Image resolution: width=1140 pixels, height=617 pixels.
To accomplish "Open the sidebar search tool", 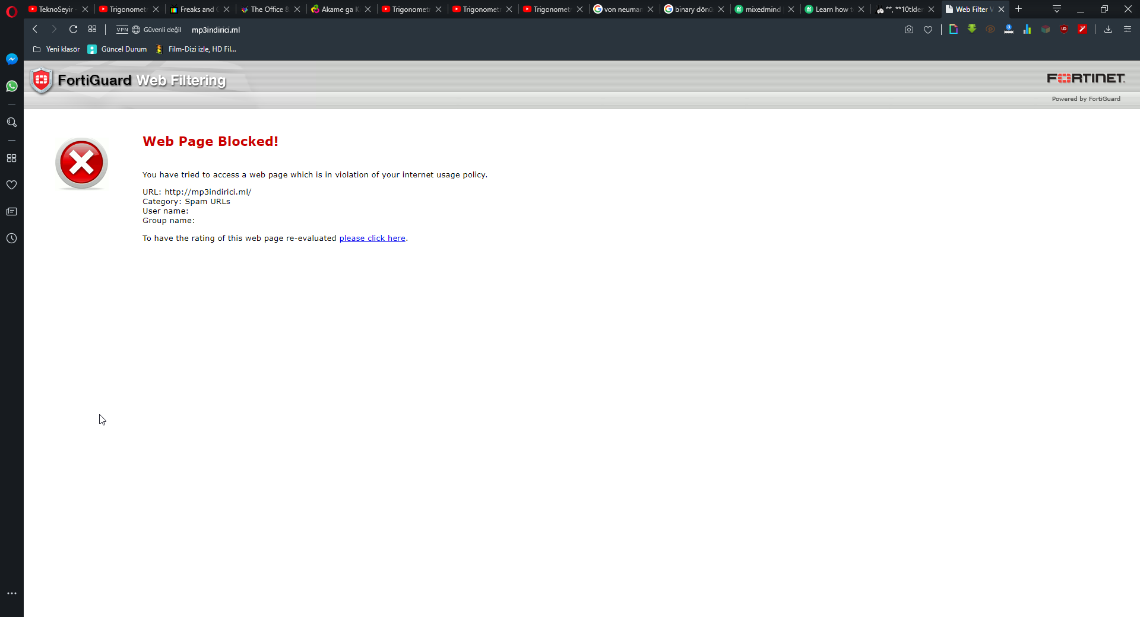I will (x=11, y=122).
